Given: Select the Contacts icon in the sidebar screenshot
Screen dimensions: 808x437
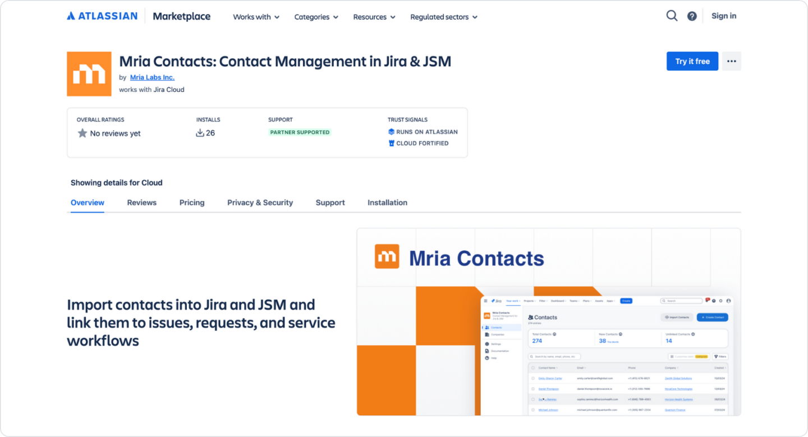Looking at the screenshot, I should click(x=487, y=328).
